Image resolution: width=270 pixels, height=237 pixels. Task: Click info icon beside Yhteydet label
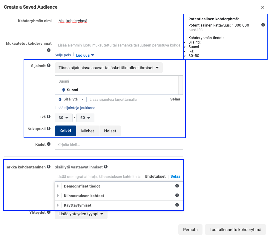tap(49, 212)
